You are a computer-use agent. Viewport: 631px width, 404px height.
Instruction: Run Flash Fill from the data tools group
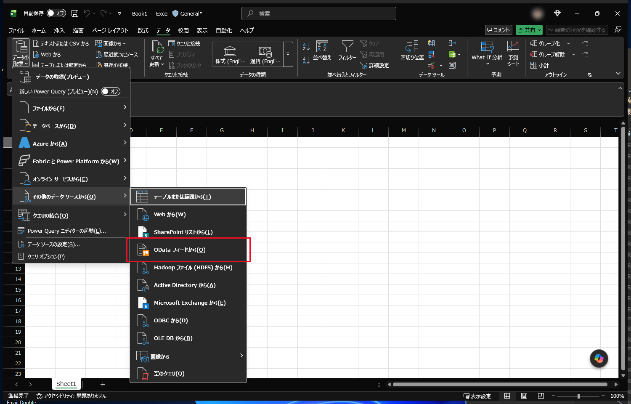point(431,43)
